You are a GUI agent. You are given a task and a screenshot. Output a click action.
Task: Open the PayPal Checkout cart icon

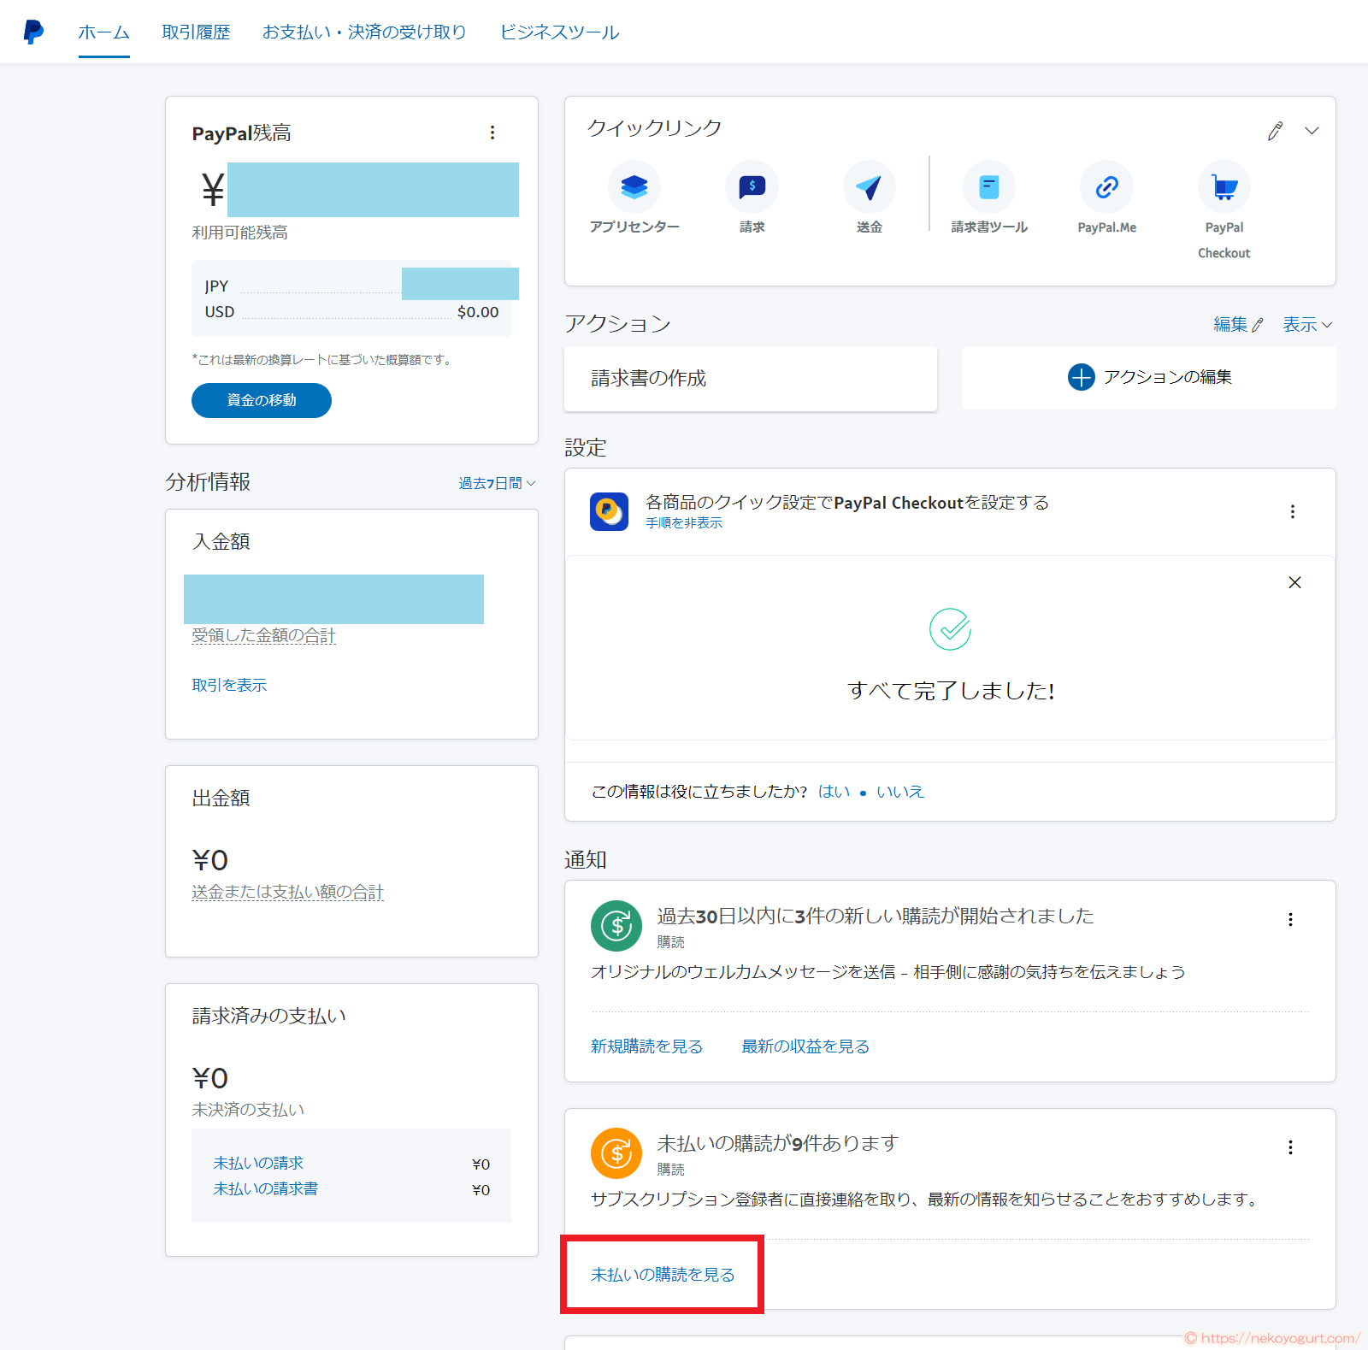1224,187
